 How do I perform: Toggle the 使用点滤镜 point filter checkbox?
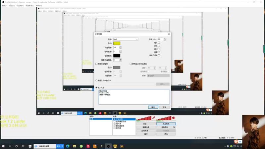pos(159,55)
